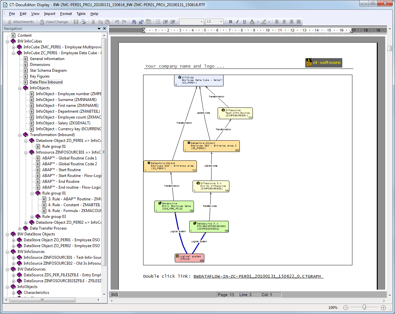395x314 pixels.
Task: Click the Paste icon on the toolbar
Action: click(x=108, y=22)
